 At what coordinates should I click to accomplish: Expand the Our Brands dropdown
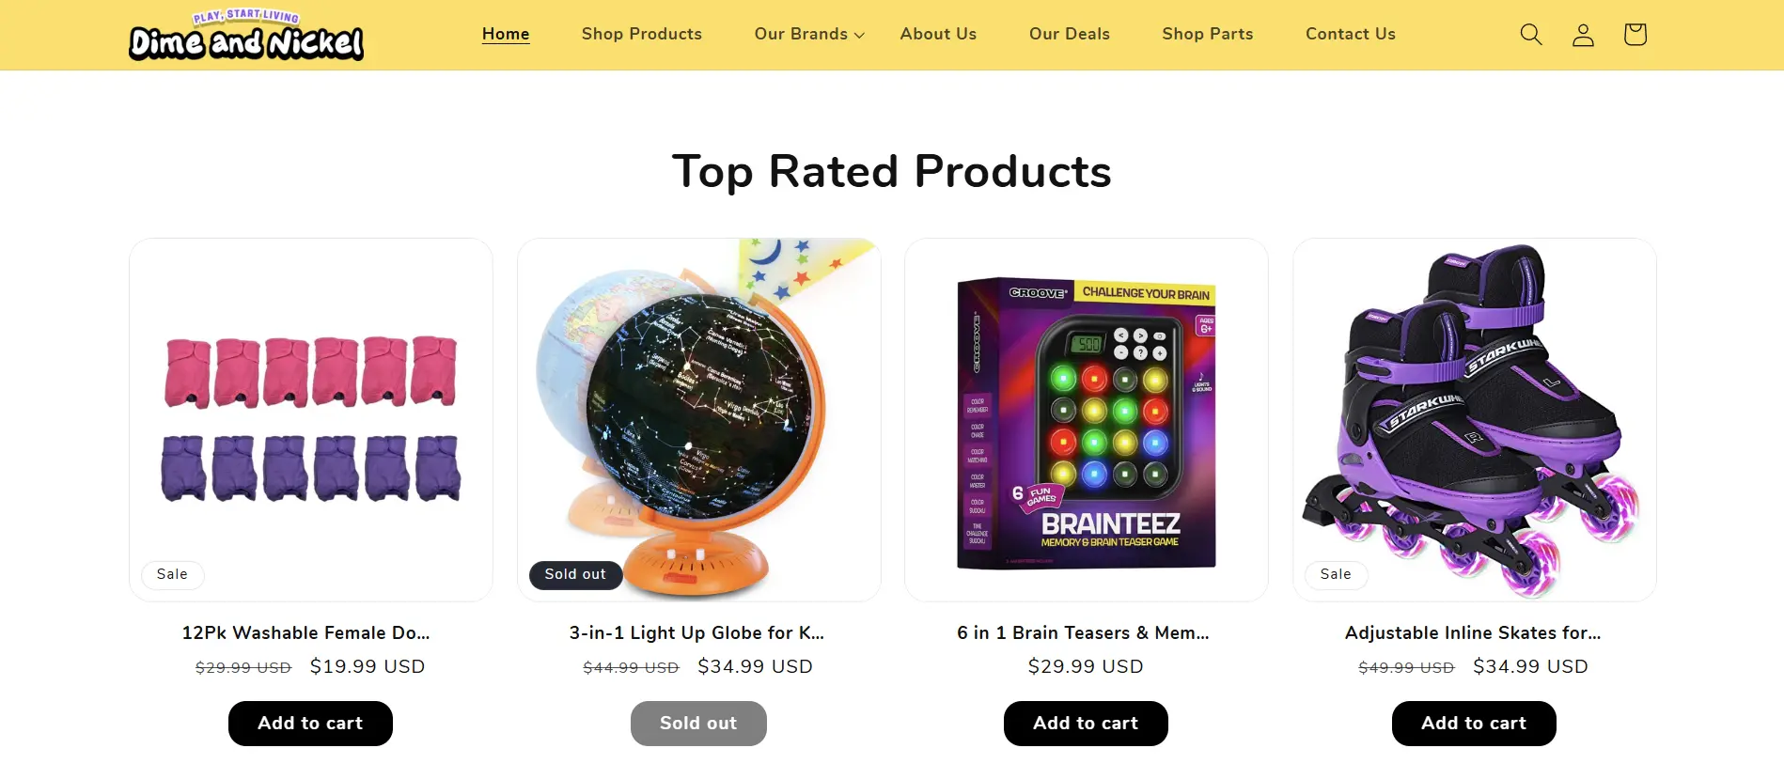[x=809, y=34]
